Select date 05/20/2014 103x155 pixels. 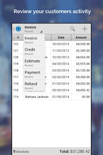coord(61,90)
